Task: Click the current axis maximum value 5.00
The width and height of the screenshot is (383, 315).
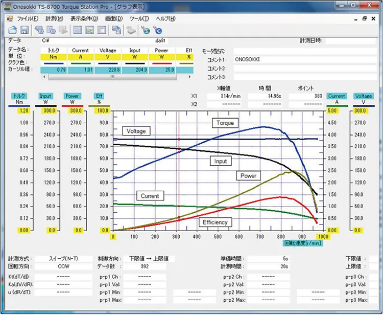Action: 332,111
